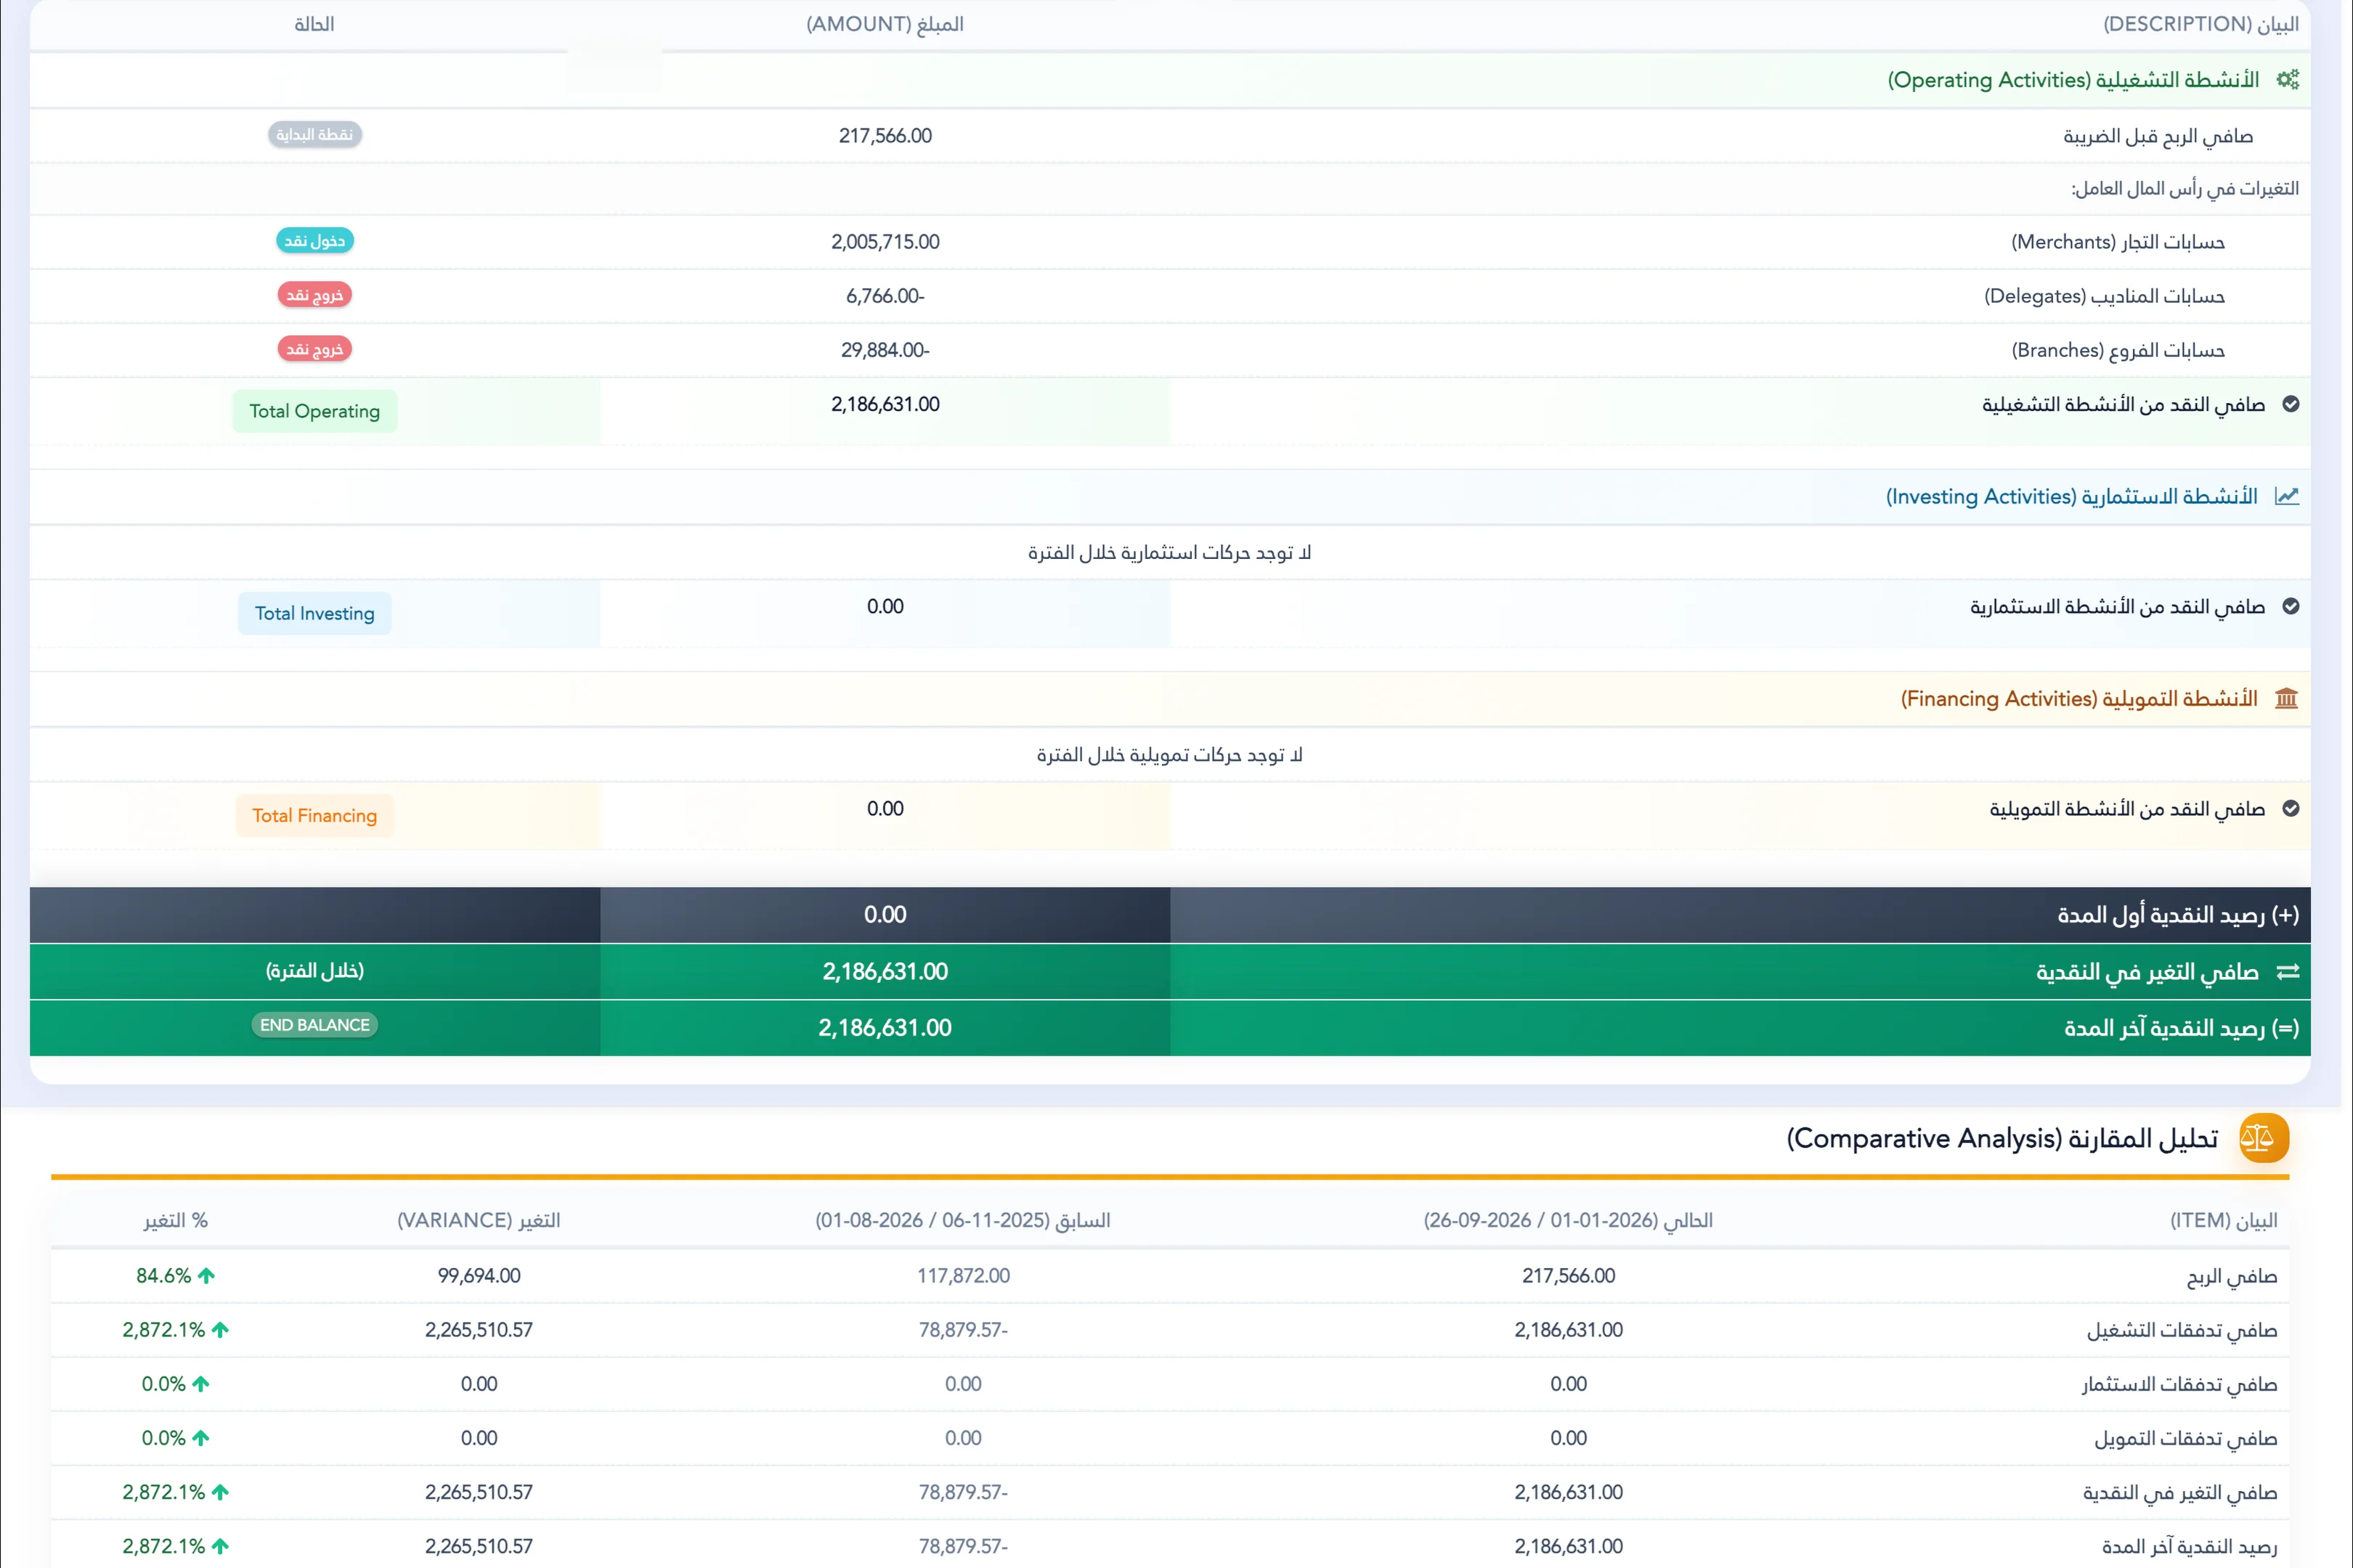This screenshot has height=1568, width=2353.
Task: Click the 'حسابات المناديب (Delegates)' row label
Action: [2105, 296]
